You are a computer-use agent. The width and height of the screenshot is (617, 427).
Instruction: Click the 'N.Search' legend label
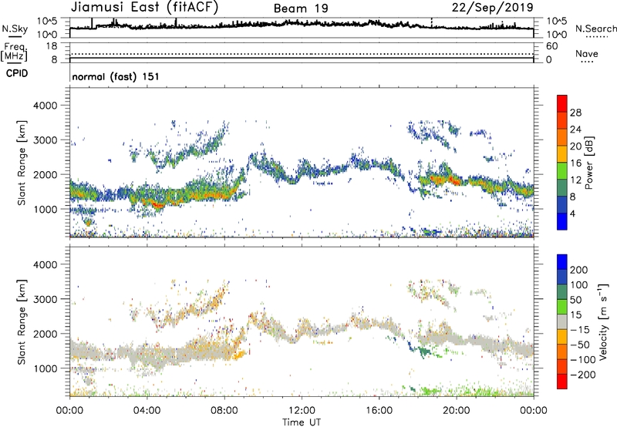(595, 29)
